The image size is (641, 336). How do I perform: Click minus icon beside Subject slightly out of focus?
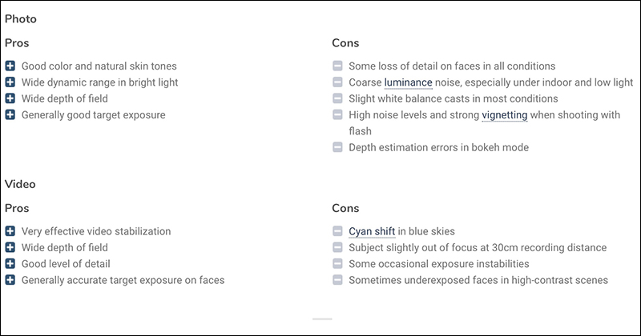pyautogui.click(x=337, y=247)
